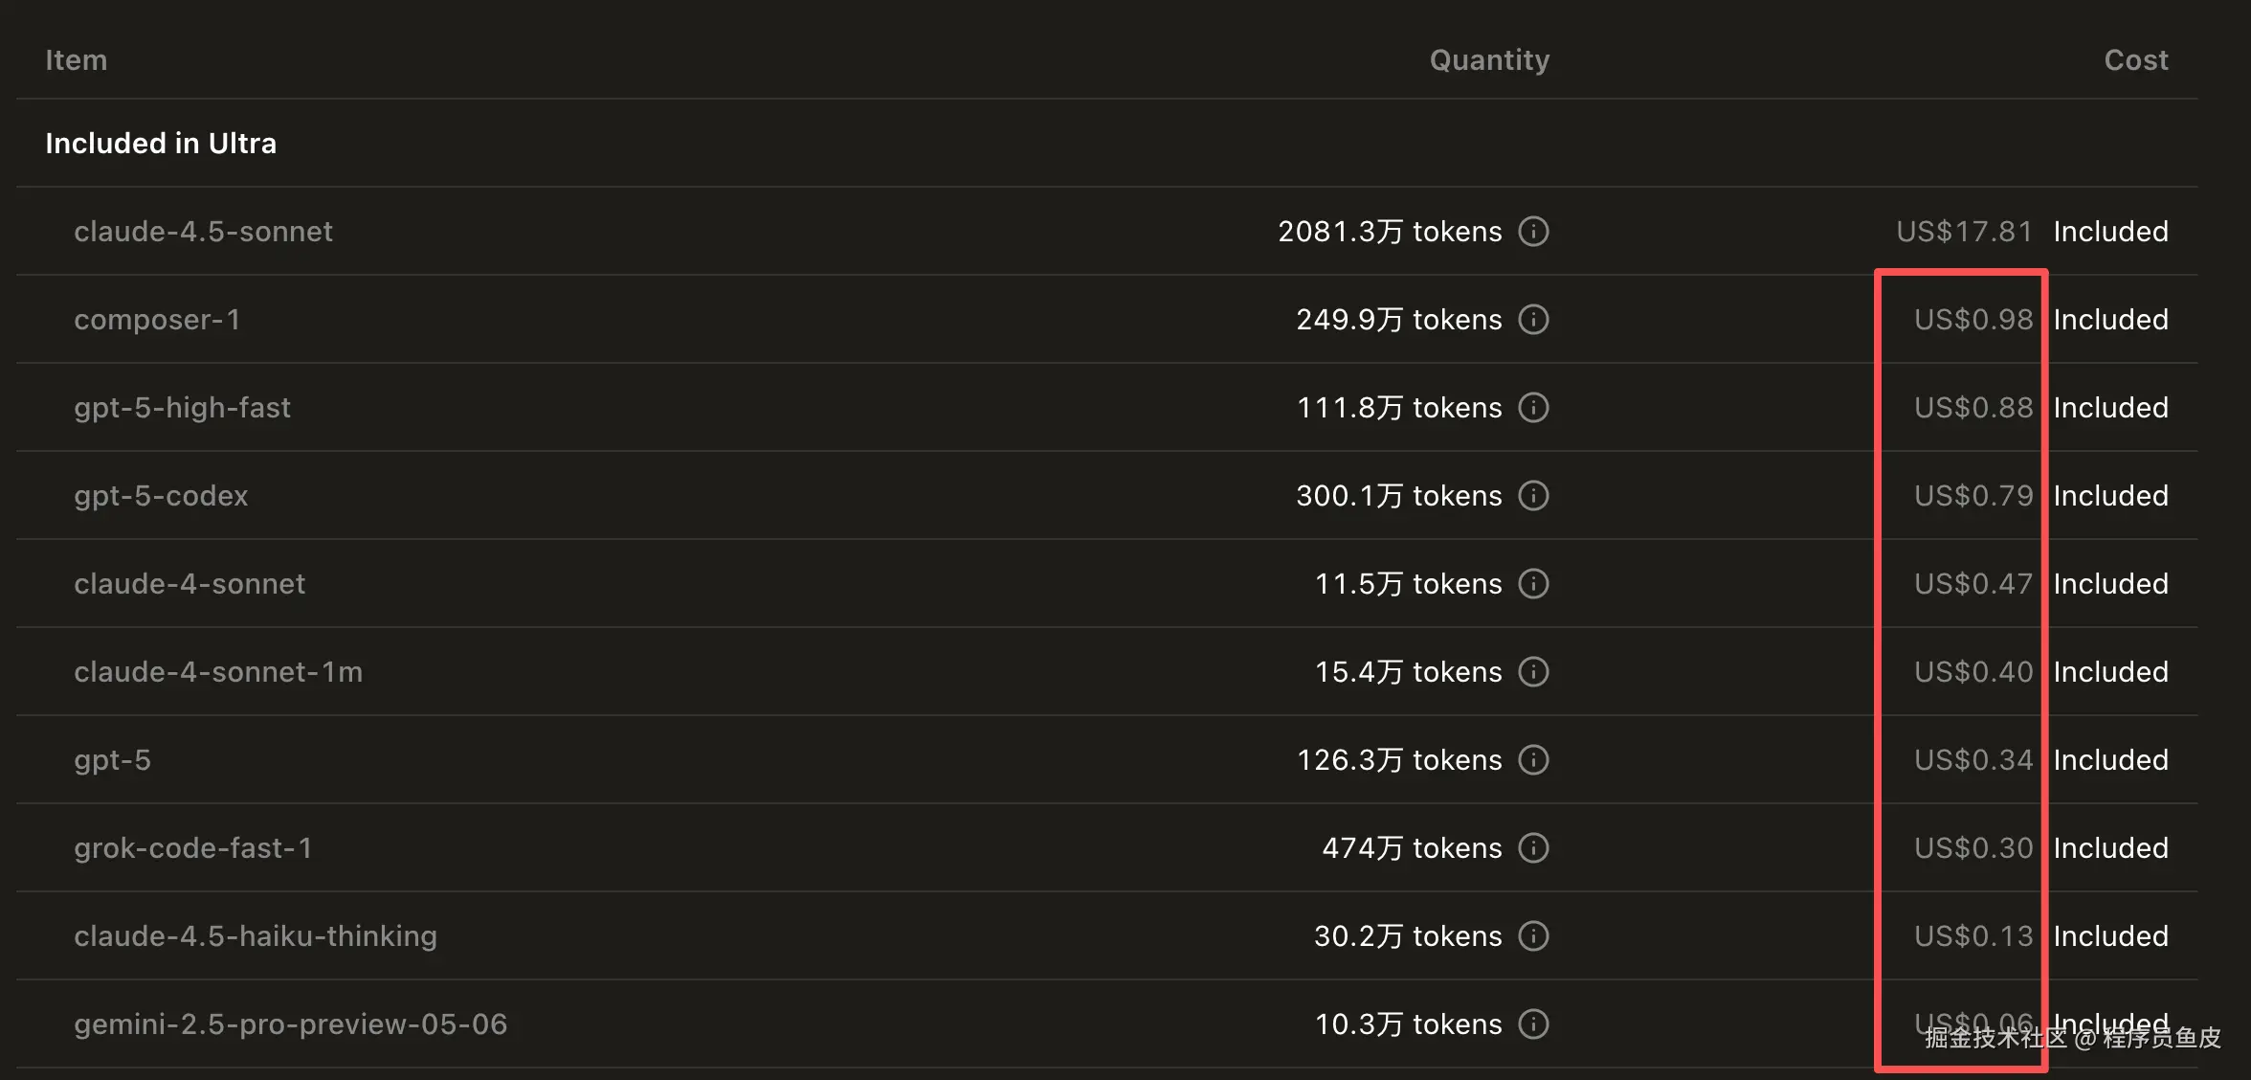Click info icon next to gpt-5-codex tokens
The image size is (2251, 1080).
point(1533,496)
